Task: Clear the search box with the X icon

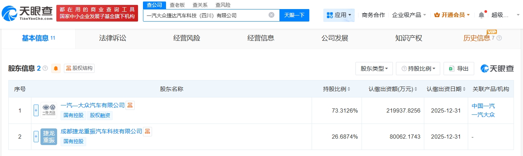Action: coord(272,15)
